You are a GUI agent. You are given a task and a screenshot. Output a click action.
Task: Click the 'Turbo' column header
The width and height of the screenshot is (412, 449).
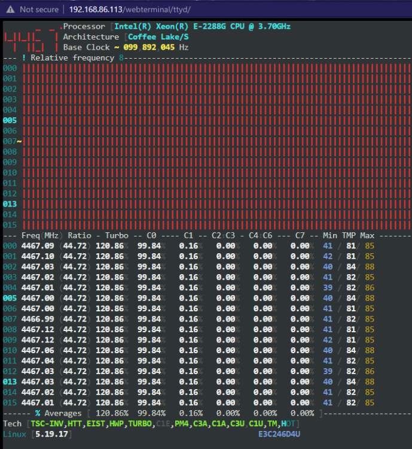point(117,236)
